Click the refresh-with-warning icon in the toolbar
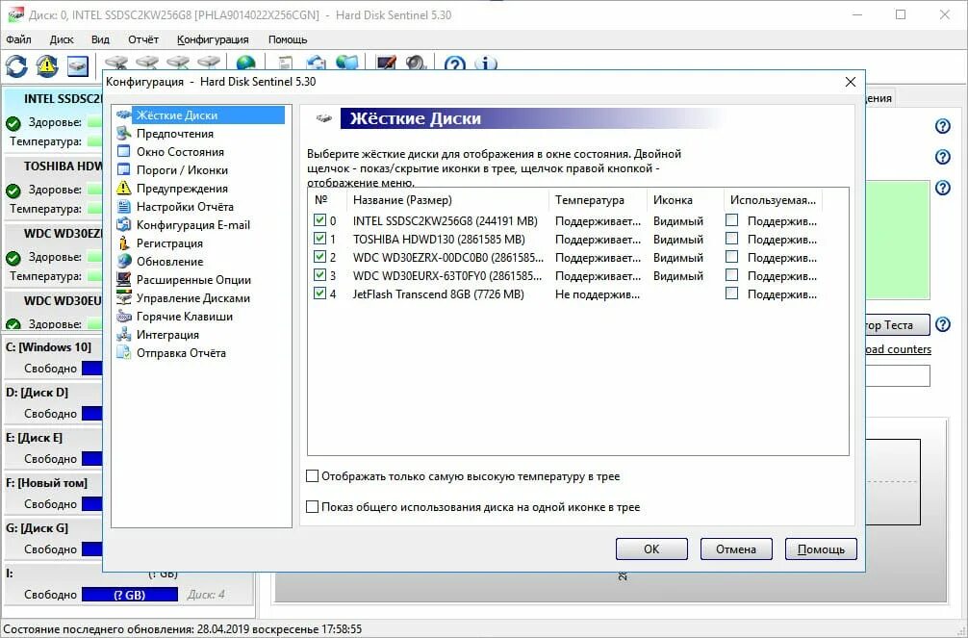Screen dimensions: 968x638 coord(47,65)
